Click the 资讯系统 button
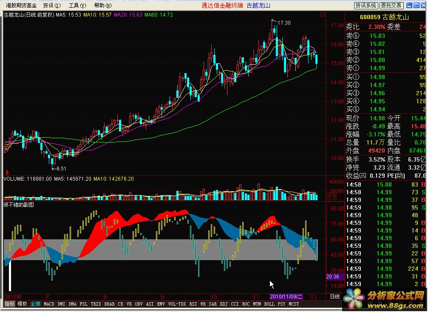 point(366,6)
